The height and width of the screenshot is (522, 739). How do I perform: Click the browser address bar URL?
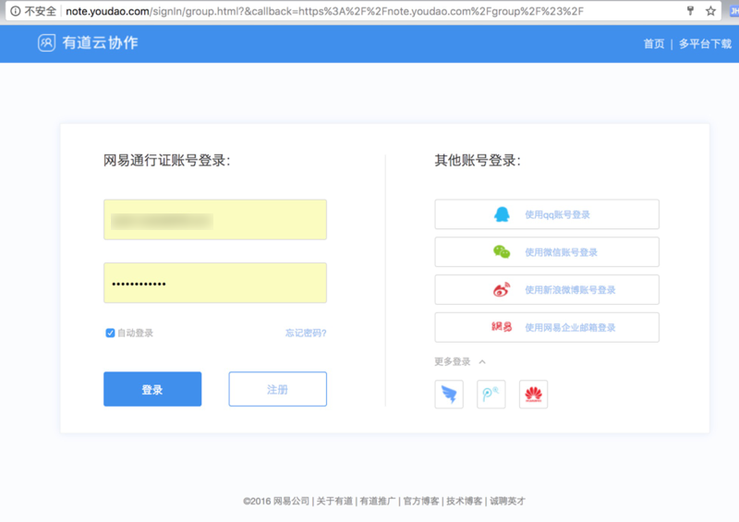(325, 11)
